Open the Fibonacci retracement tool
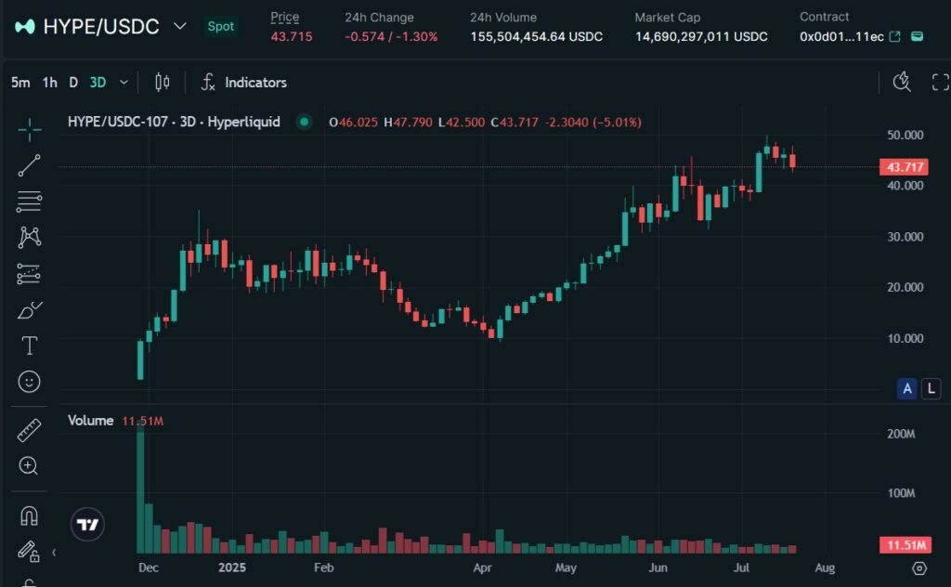This screenshot has height=587, width=951. coord(29,202)
